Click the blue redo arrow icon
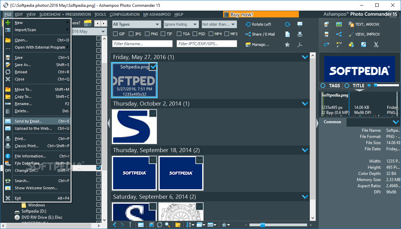 [x=326, y=45]
